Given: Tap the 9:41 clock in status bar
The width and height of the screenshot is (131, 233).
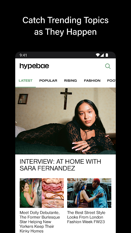Looking at the screenshot, I should tap(23, 55).
